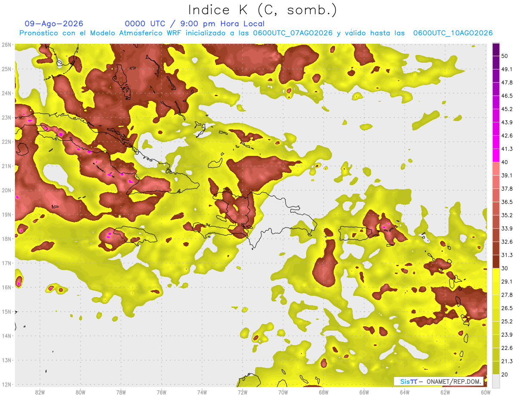Click legend value "30"
Image resolution: width=516 pixels, height=398 pixels.
[x=505, y=268]
